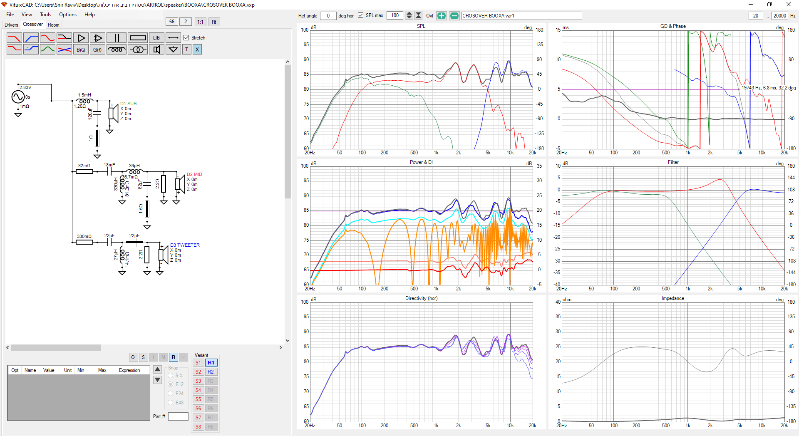Place a ground symbol
The height and width of the screenshot is (436, 799).
(173, 50)
